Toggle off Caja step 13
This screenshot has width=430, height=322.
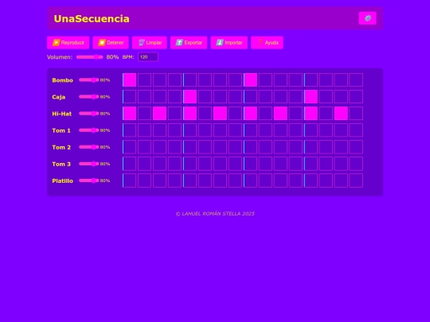click(x=311, y=97)
